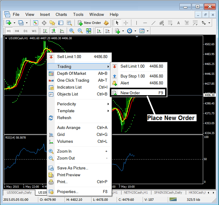Open the Tools menu

click(x=78, y=14)
